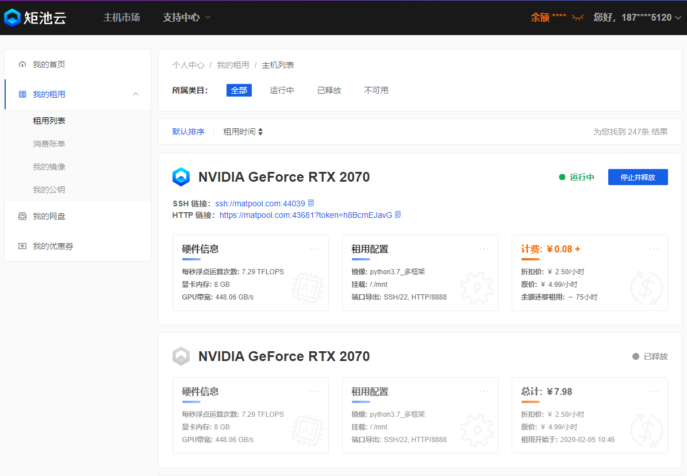Image resolution: width=687 pixels, height=476 pixels.
Task: Click the 我的优惠券 coupon icon
Action: tap(22, 246)
